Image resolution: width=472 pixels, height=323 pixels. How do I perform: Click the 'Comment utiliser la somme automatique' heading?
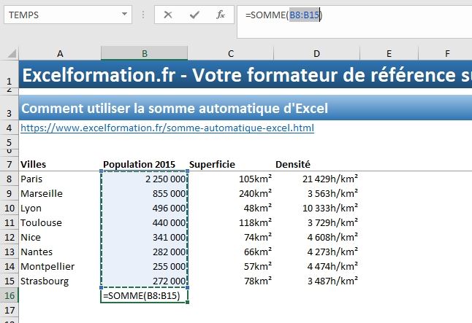(x=175, y=108)
